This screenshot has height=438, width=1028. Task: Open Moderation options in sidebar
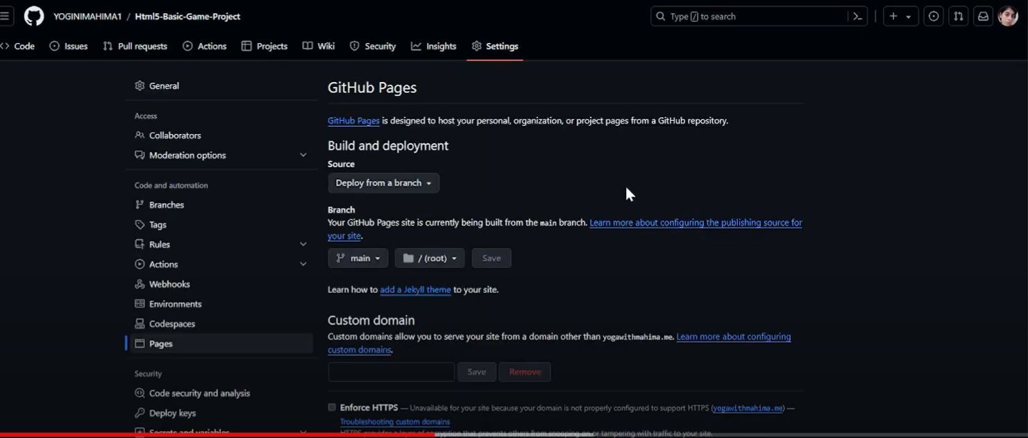pyautogui.click(x=187, y=155)
